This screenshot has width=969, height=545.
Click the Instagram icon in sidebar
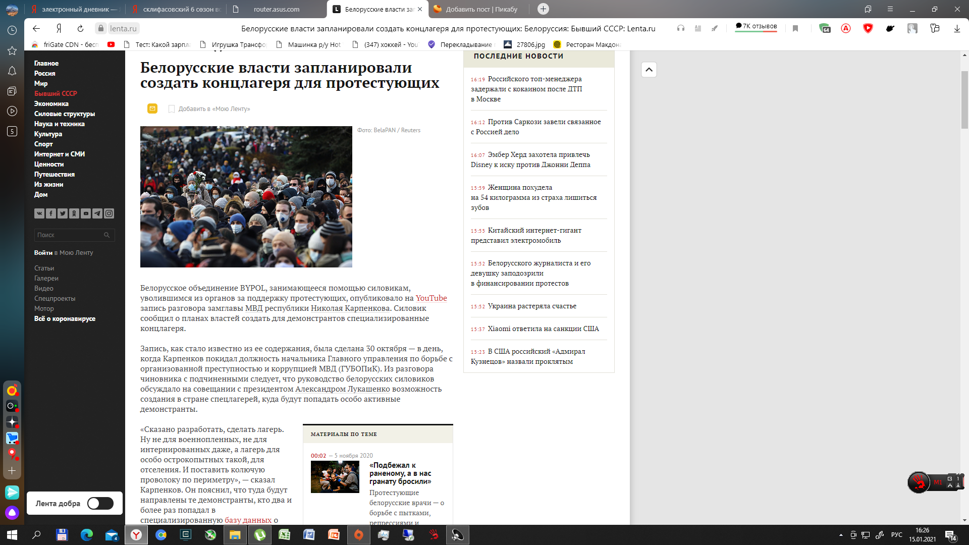tap(109, 213)
